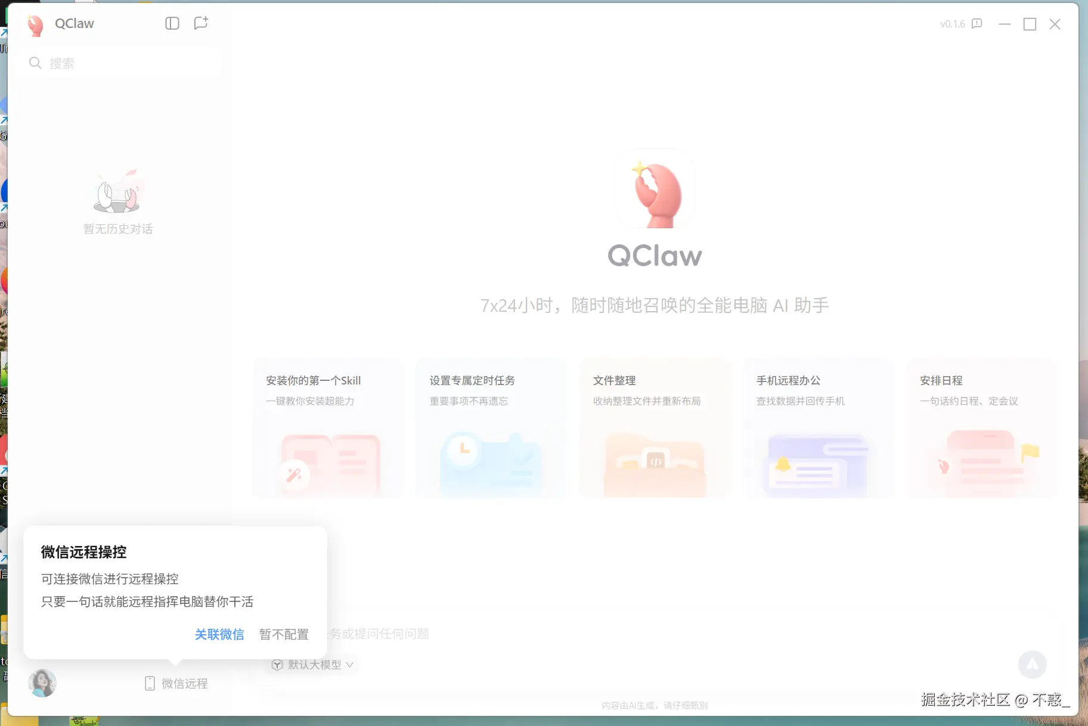
Task: Open the feedback icon next to v0.1.6
Action: [x=977, y=24]
